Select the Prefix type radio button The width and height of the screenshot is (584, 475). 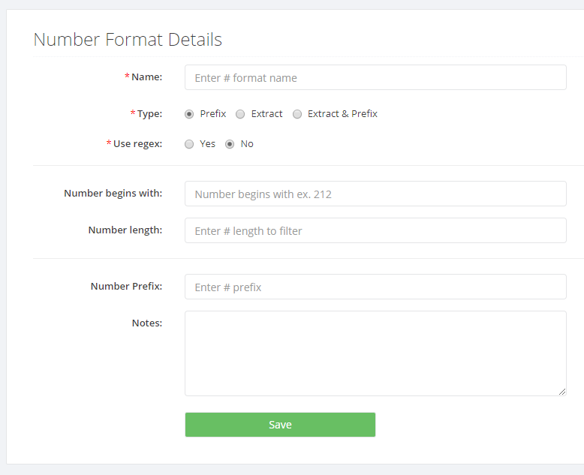pyautogui.click(x=189, y=114)
